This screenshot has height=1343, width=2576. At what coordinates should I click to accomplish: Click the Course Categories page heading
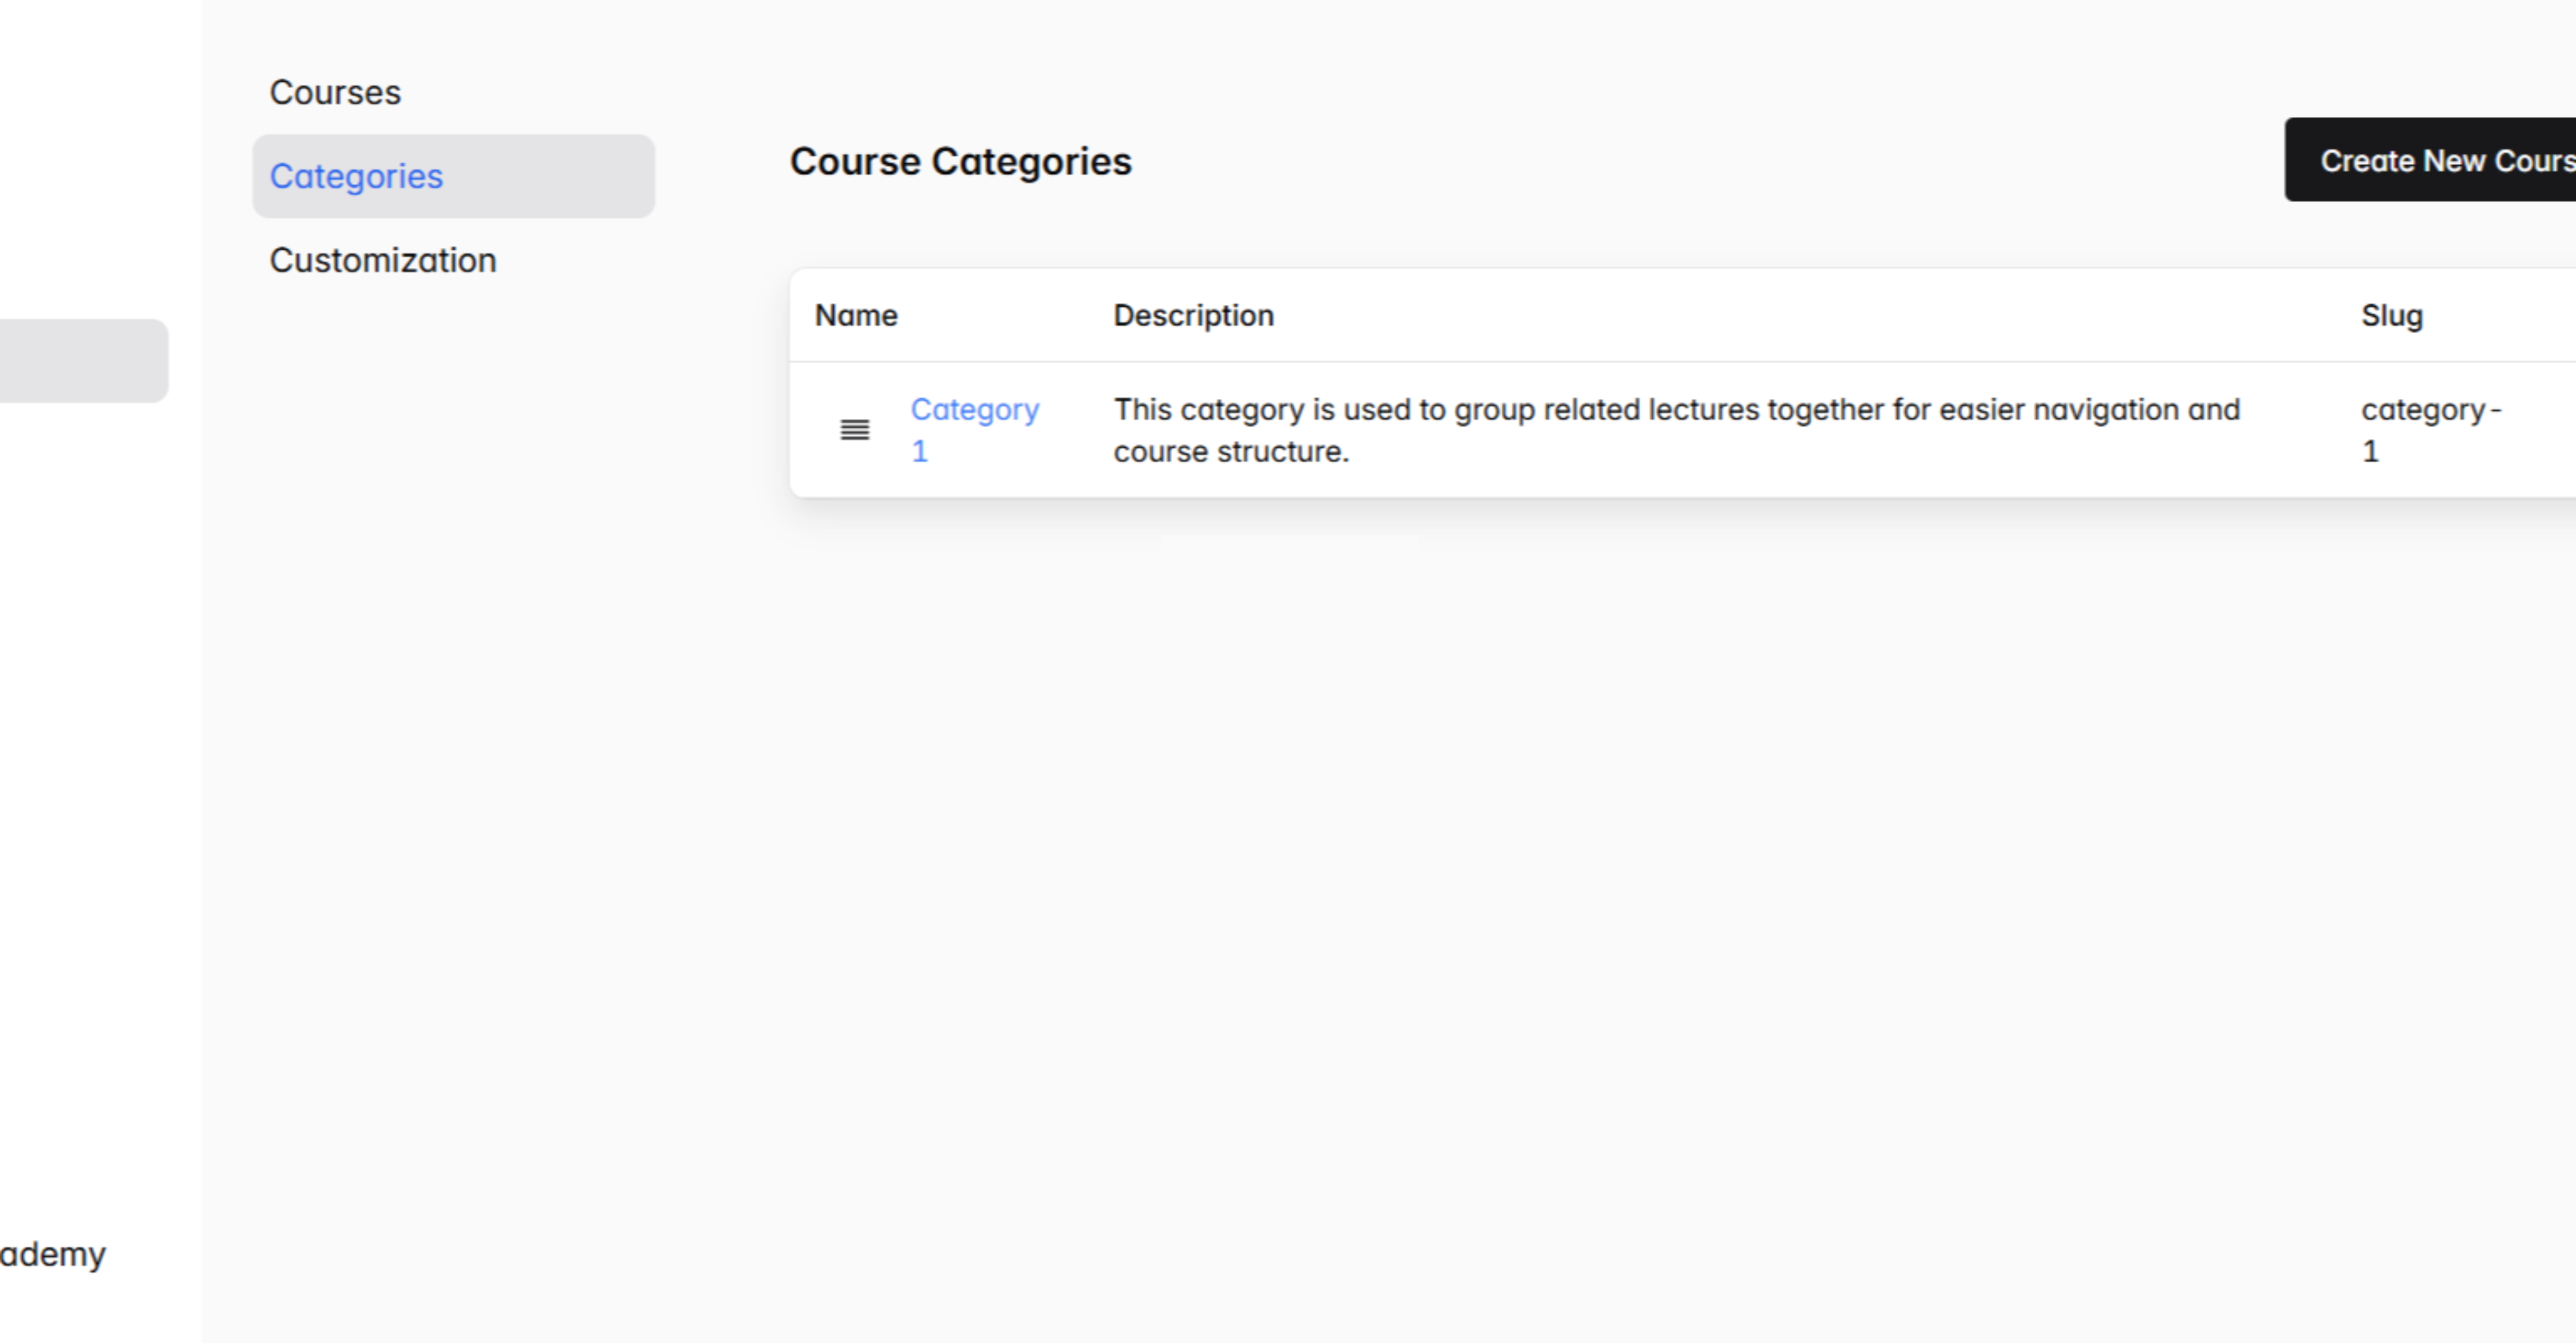tap(961, 161)
